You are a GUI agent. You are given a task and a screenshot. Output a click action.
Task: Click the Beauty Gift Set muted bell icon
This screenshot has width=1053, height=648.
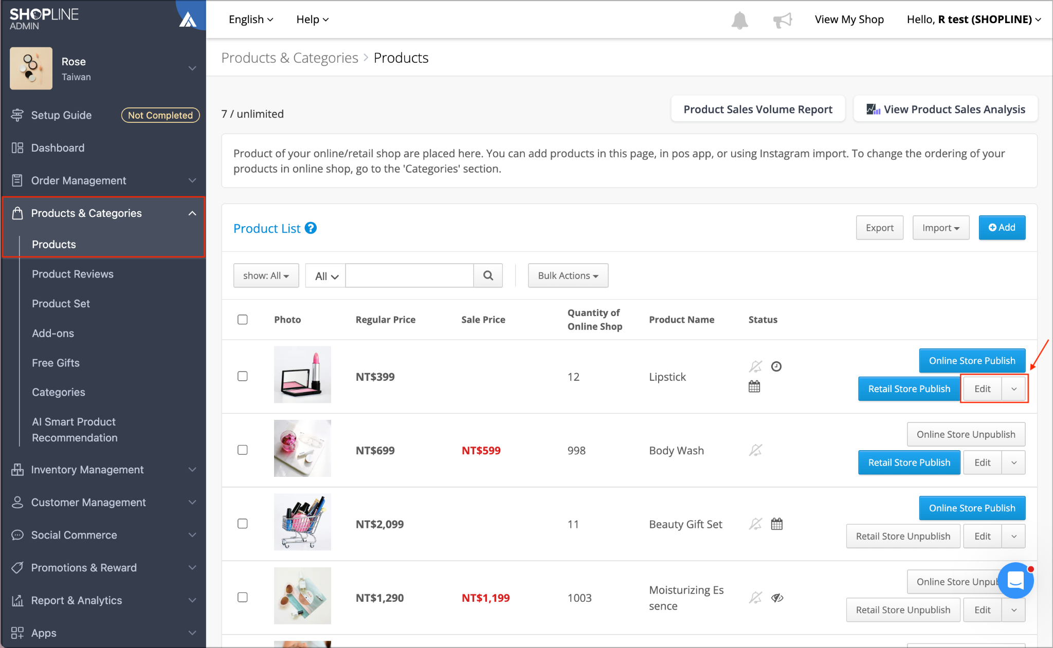point(755,524)
